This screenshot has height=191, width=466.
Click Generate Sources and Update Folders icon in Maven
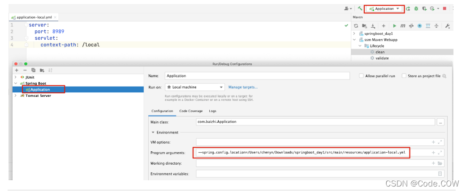(364, 26)
